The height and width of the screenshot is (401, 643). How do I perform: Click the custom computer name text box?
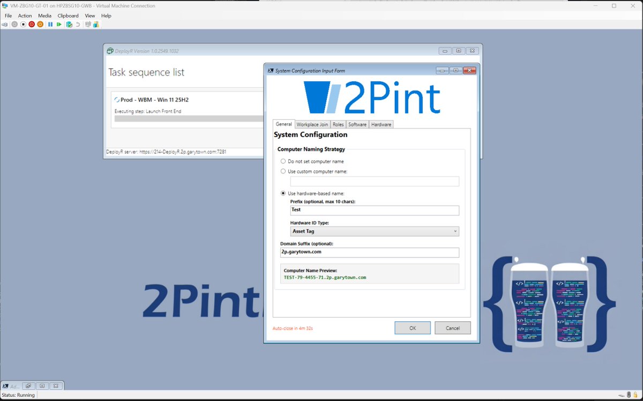[375, 181]
